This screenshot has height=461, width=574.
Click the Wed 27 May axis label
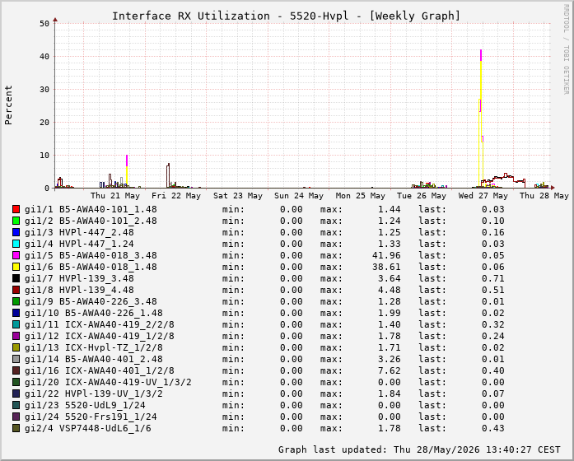[x=483, y=196]
